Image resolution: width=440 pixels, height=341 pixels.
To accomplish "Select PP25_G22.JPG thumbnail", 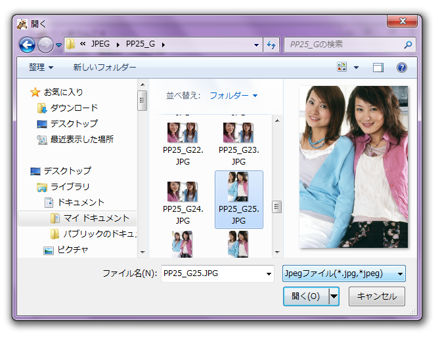I will click(x=183, y=132).
